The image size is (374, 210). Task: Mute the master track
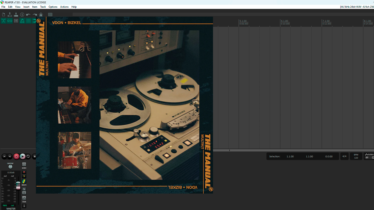click(24, 172)
